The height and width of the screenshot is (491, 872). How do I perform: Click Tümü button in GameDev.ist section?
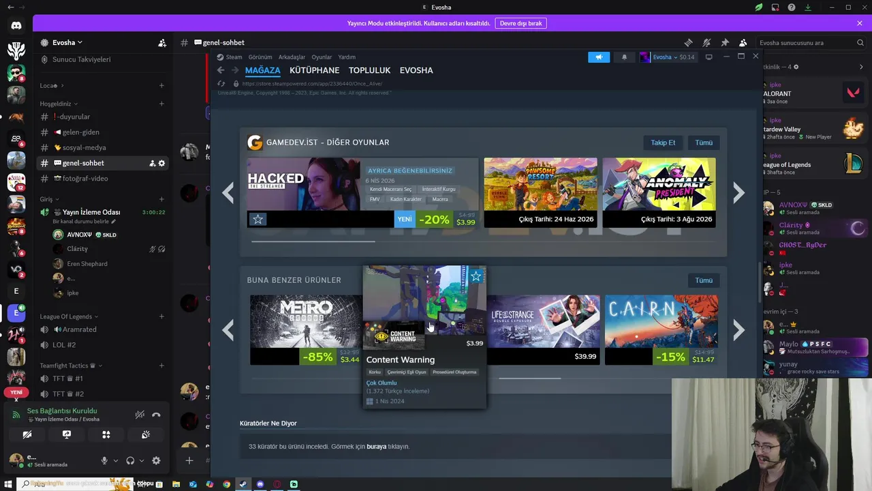coord(704,143)
